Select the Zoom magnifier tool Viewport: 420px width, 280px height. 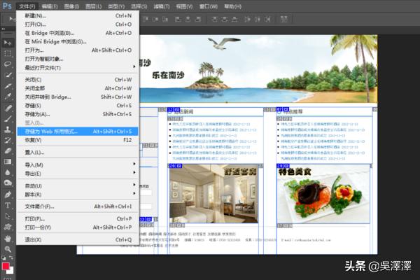[8, 249]
